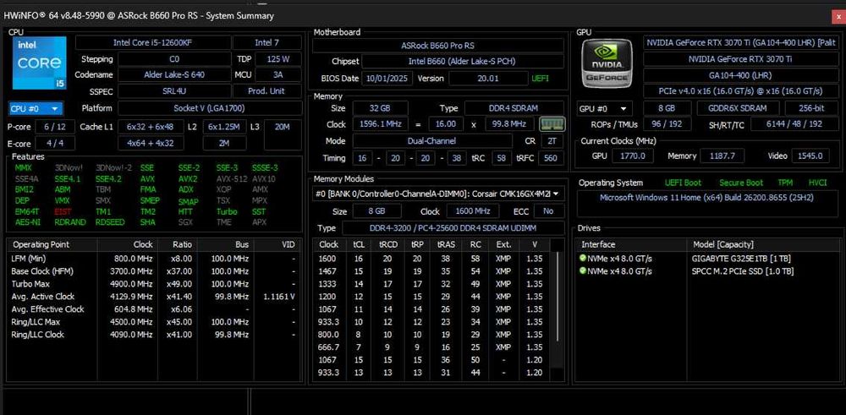Click the PCIe v4.0 x16 link field
Screen dimensions: 846x415
click(x=740, y=91)
